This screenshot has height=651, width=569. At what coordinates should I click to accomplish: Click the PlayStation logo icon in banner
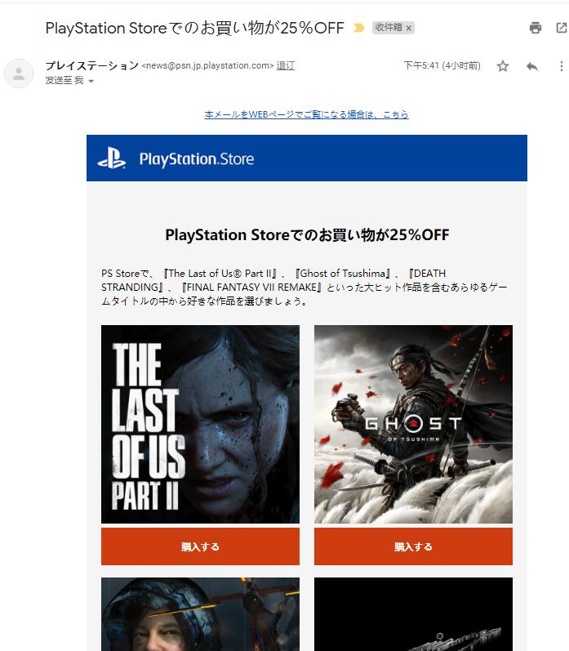(112, 158)
